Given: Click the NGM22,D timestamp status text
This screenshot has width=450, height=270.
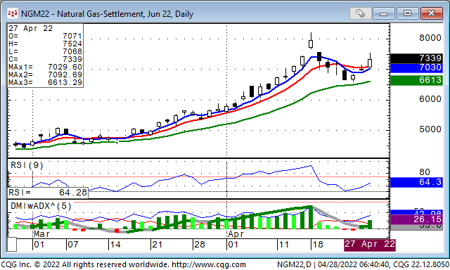Looking at the screenshot, I should tap(363, 264).
